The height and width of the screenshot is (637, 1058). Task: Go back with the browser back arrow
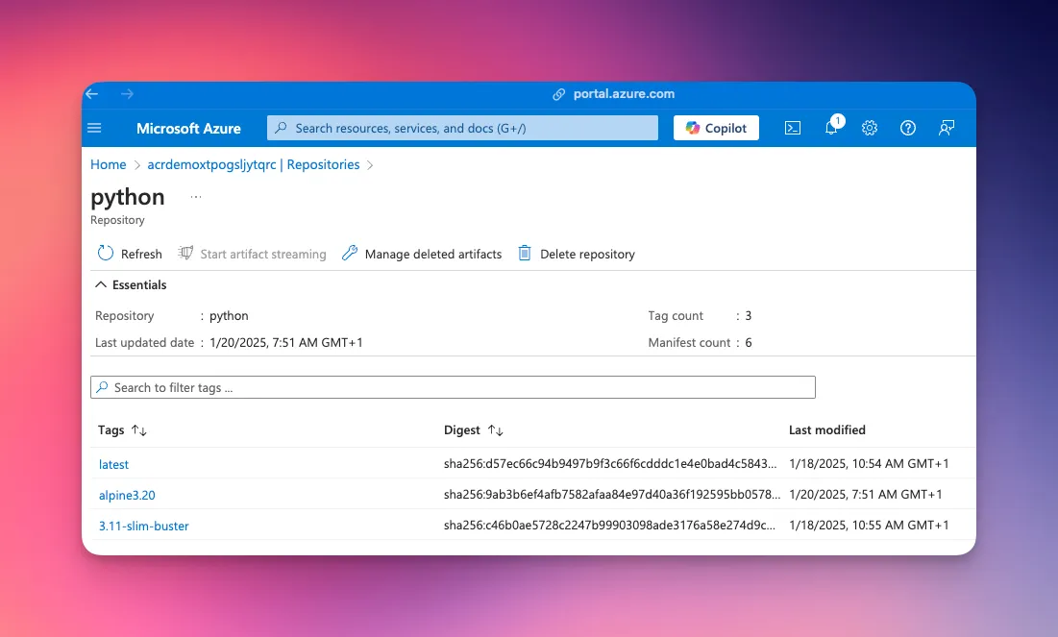(x=92, y=94)
